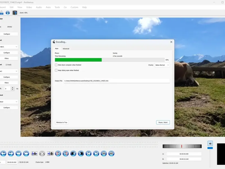The width and height of the screenshot is (225, 169).
Task: Check keep dialog open when finished
Action: (56, 70)
